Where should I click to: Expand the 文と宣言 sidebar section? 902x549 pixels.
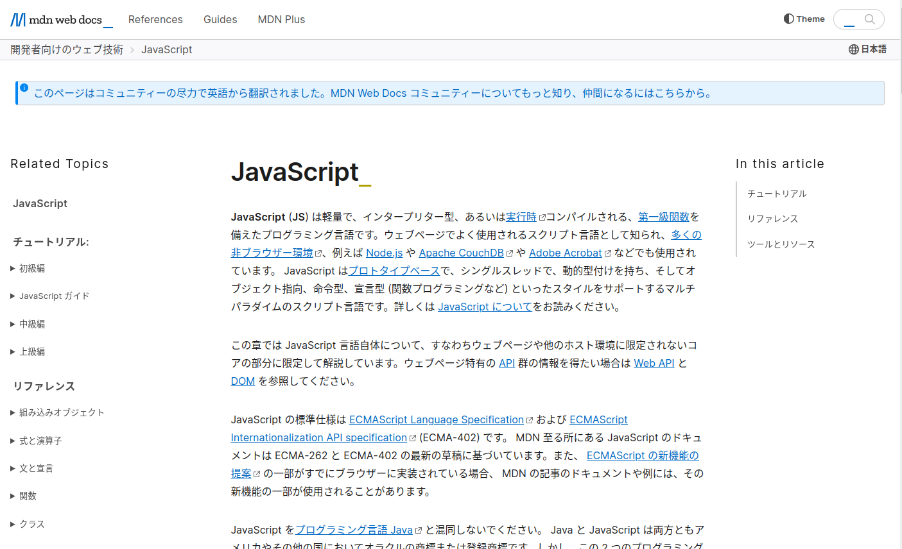point(32,468)
